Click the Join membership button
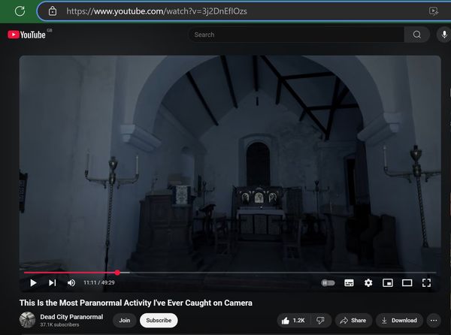451x335 pixels. [x=125, y=320]
